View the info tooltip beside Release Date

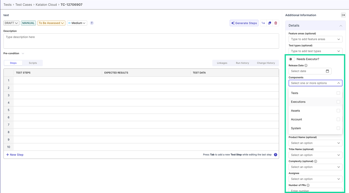305,65
